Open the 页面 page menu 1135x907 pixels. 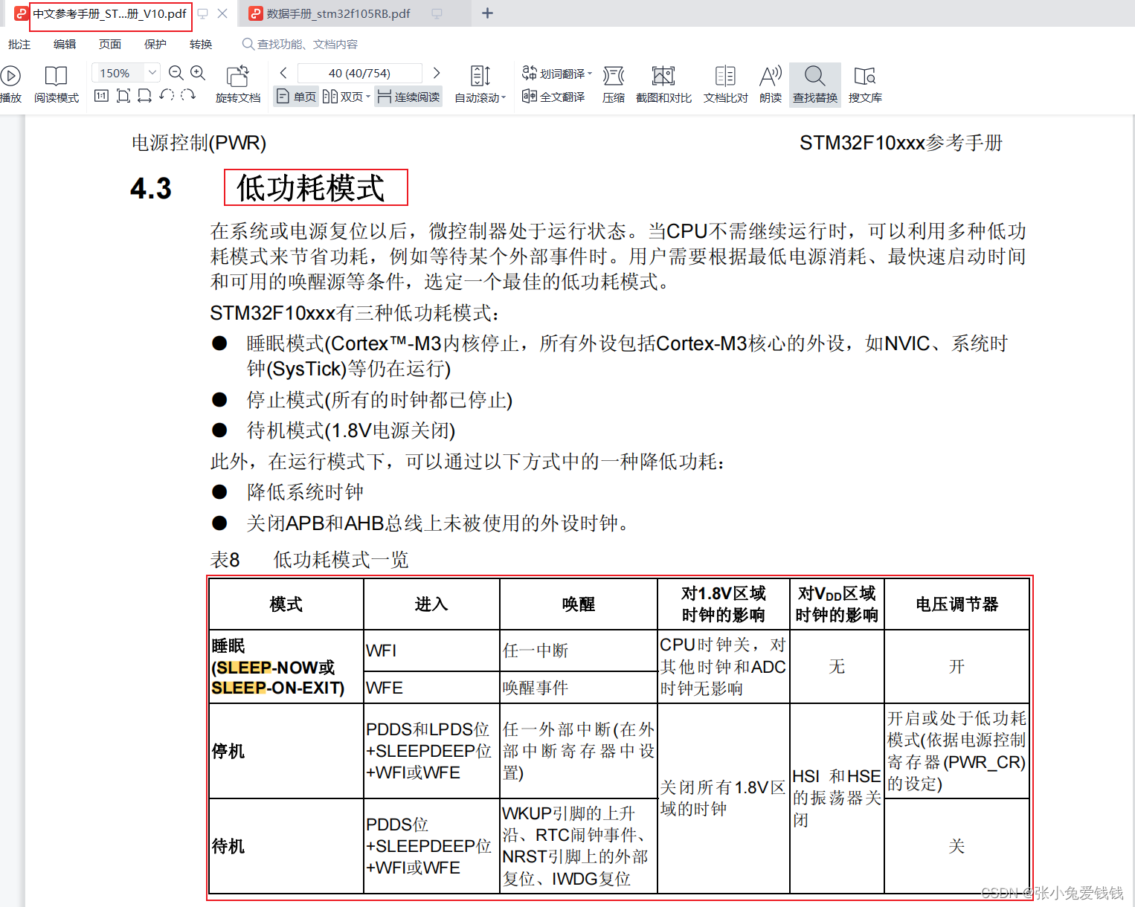pos(110,45)
